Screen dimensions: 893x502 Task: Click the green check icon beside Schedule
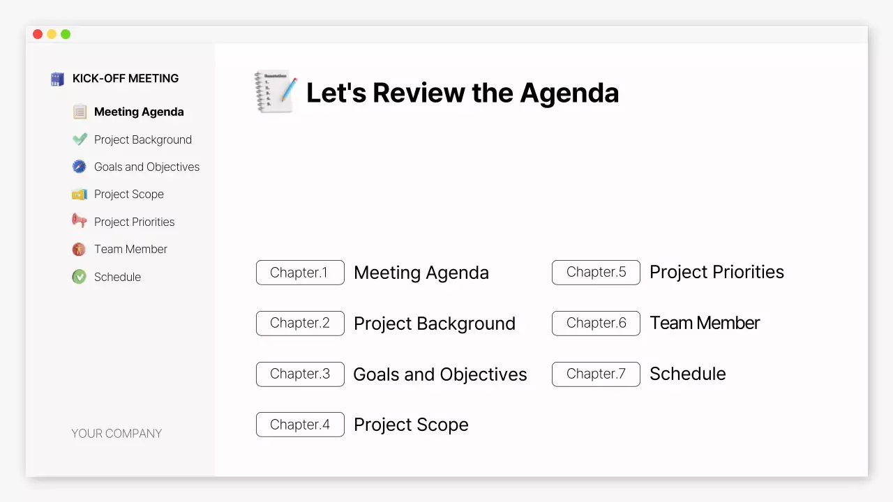click(x=79, y=277)
